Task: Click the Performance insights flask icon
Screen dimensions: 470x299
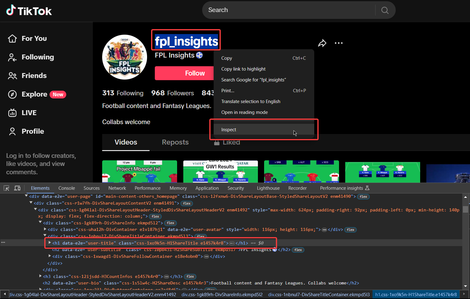Action: click(367, 188)
